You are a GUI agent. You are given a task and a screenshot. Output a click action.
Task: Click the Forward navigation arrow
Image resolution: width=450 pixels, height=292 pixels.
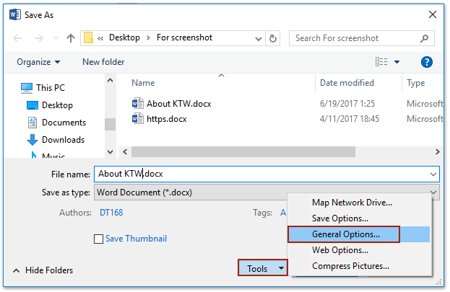[39, 38]
